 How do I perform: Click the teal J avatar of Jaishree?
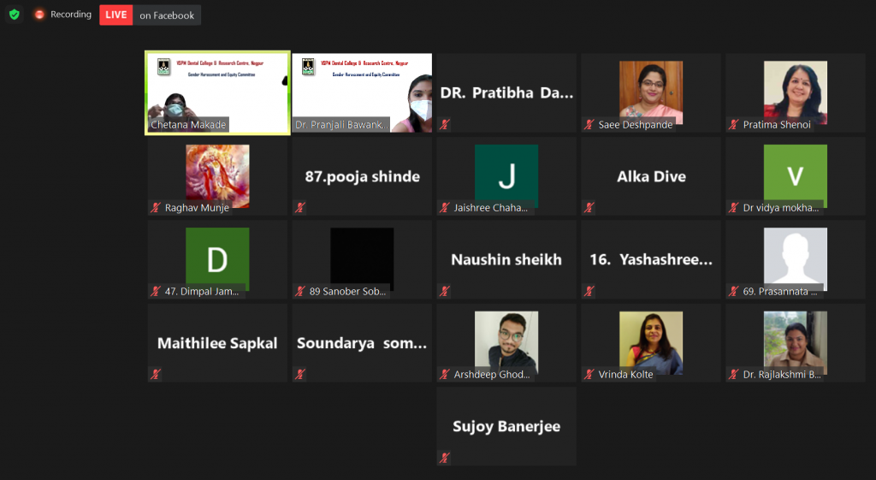[506, 176]
